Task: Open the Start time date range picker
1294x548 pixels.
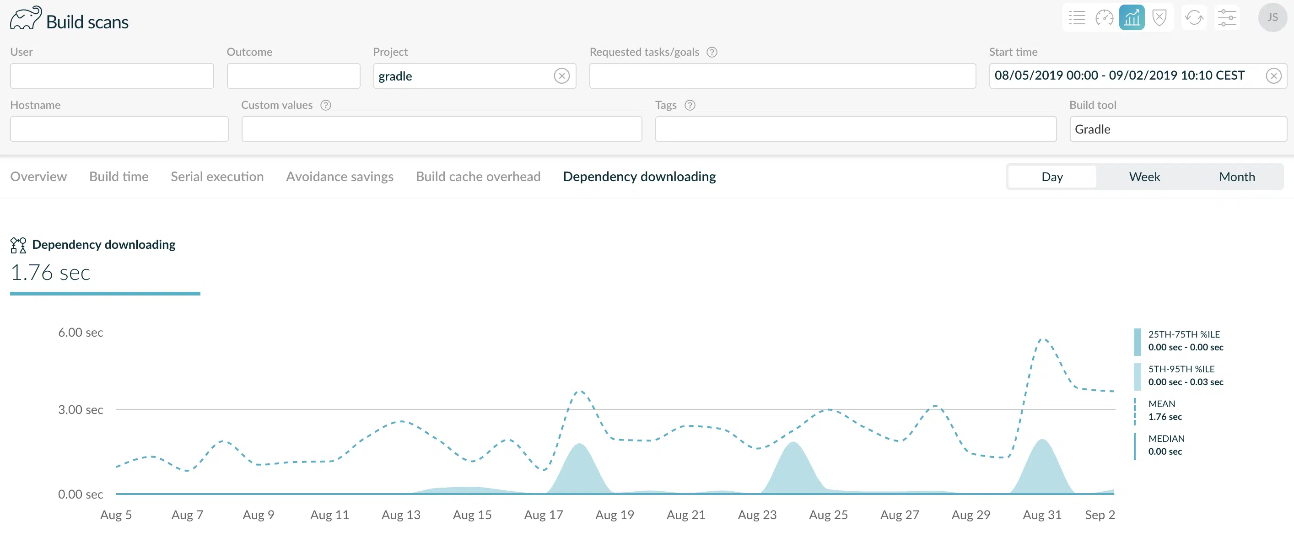Action: (x=1128, y=76)
